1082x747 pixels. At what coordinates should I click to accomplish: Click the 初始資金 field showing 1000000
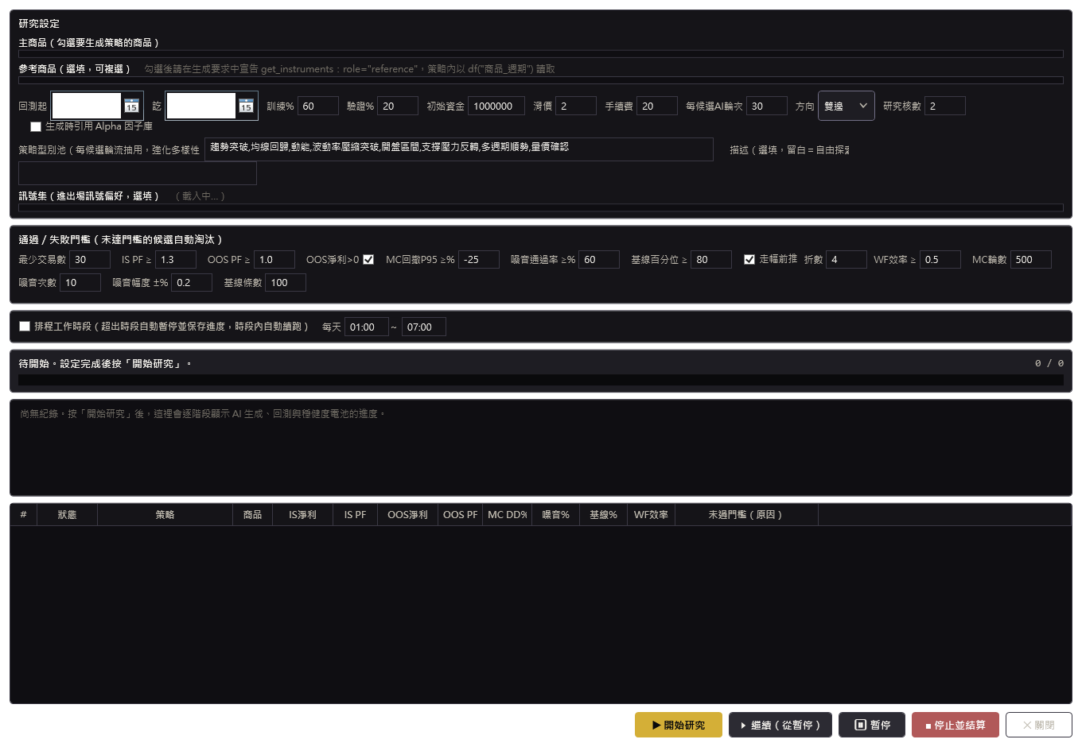pyautogui.click(x=496, y=106)
